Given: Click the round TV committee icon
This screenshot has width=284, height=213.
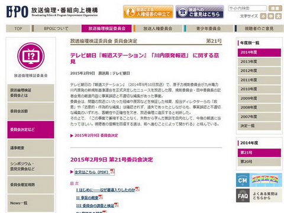Looking at the screenshot, I should coord(31,56).
